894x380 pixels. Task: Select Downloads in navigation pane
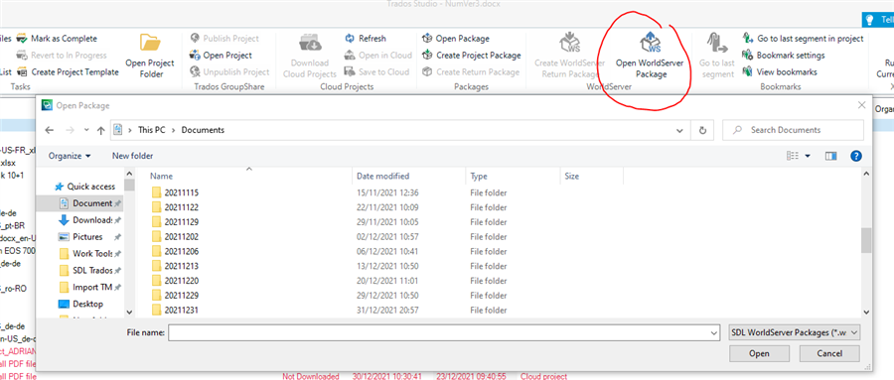click(x=85, y=220)
